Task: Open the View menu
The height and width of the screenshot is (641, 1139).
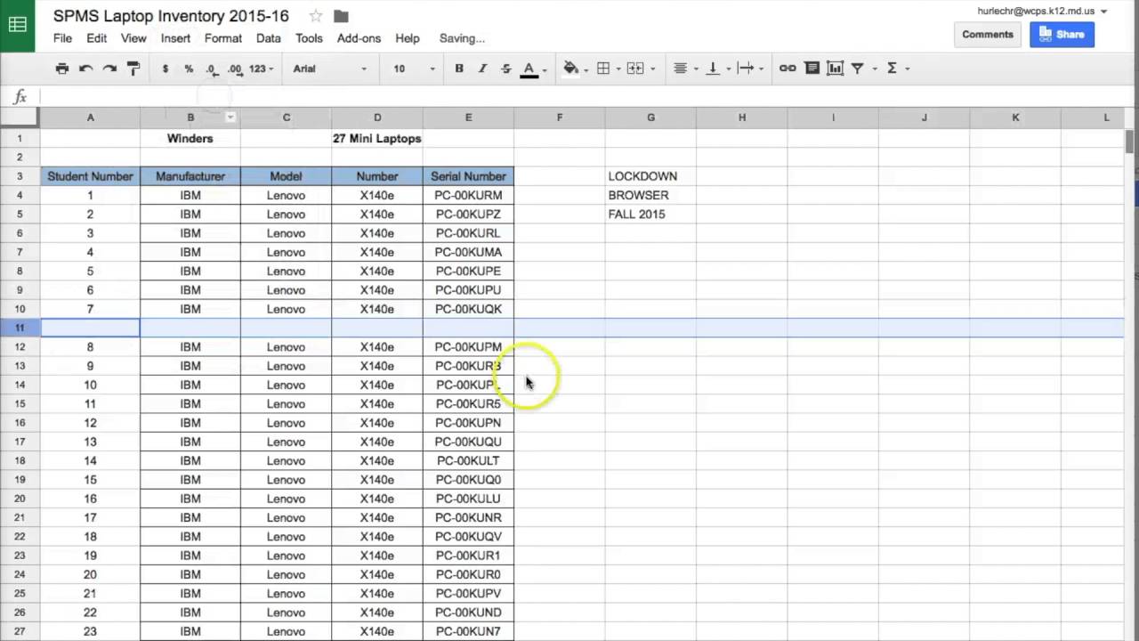Action: [133, 38]
